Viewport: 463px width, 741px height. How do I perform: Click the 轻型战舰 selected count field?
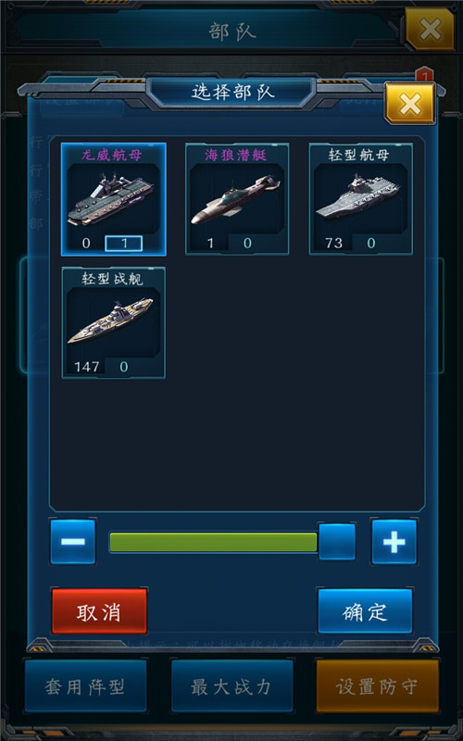tap(124, 367)
